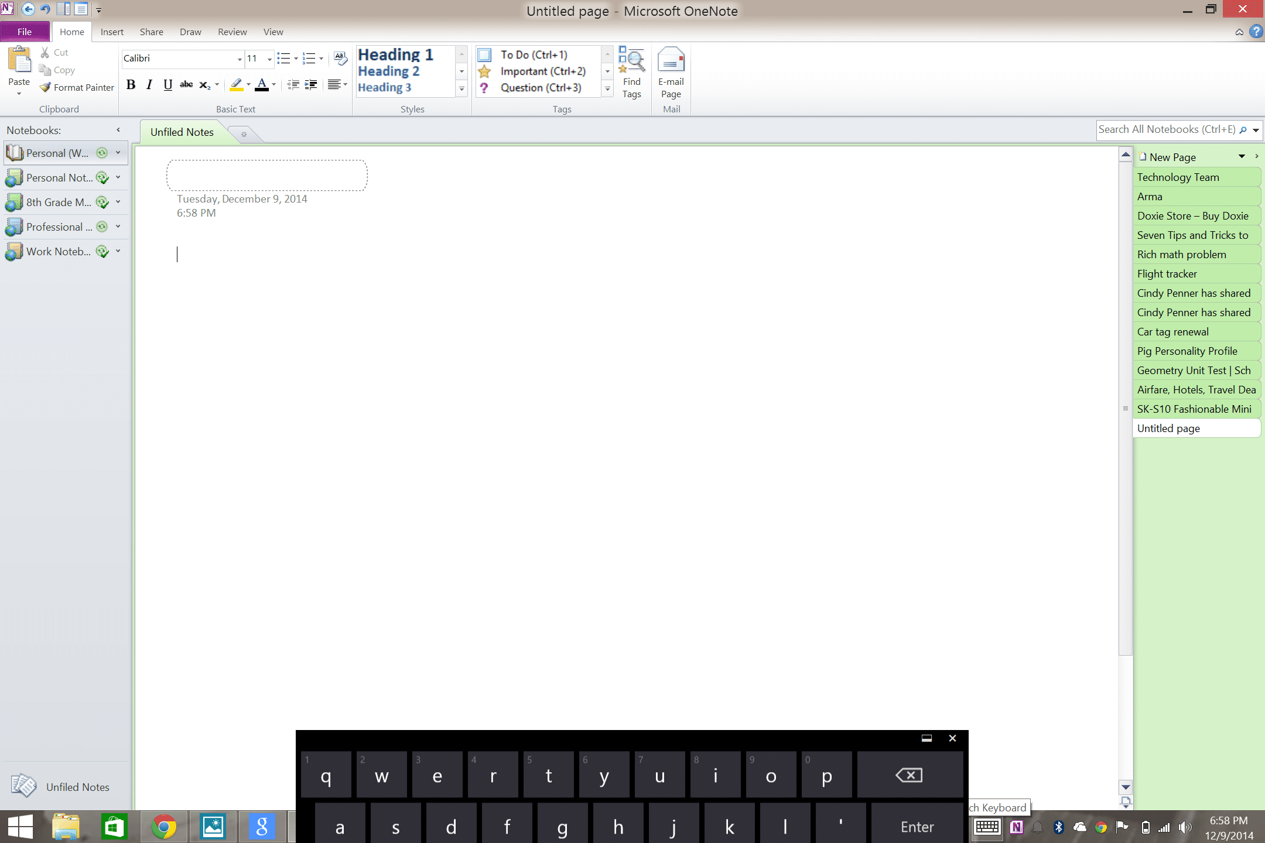Click the Cut scissors icon
Screen dimensions: 1265x843
pyautogui.click(x=45, y=52)
